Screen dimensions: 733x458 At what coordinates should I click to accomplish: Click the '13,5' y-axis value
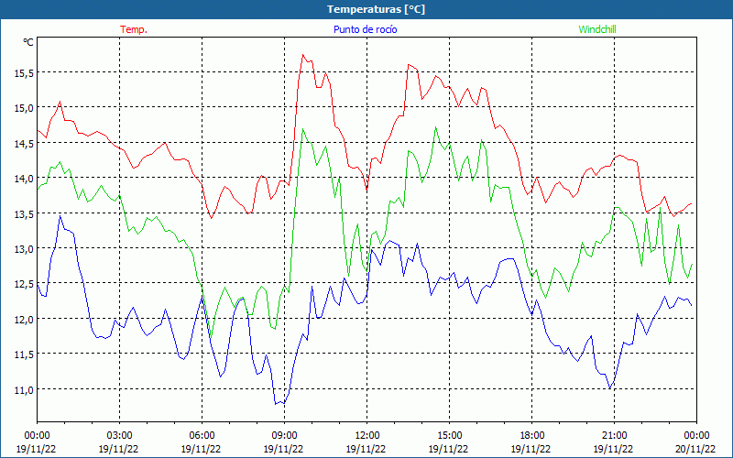pyautogui.click(x=25, y=213)
